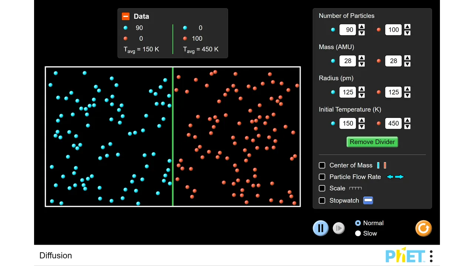
Task: Click the Mass (AMU) label
Action: tap(336, 47)
